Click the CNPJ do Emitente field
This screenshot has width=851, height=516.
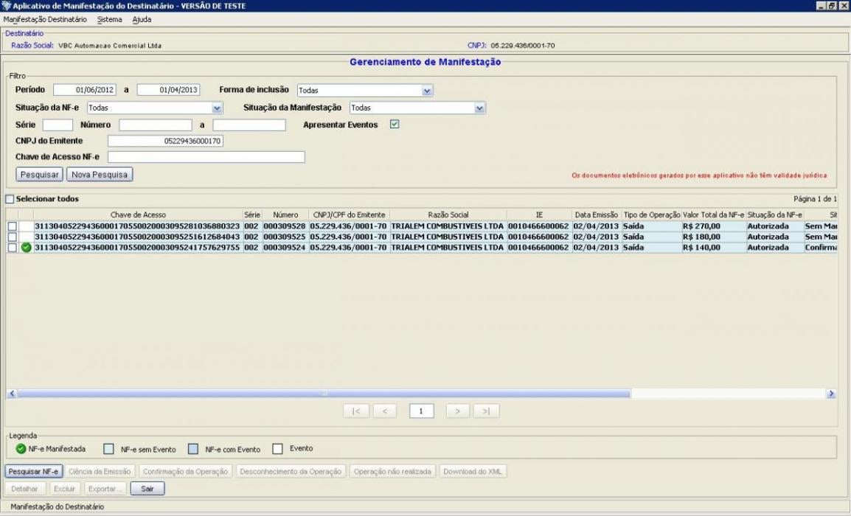(165, 141)
